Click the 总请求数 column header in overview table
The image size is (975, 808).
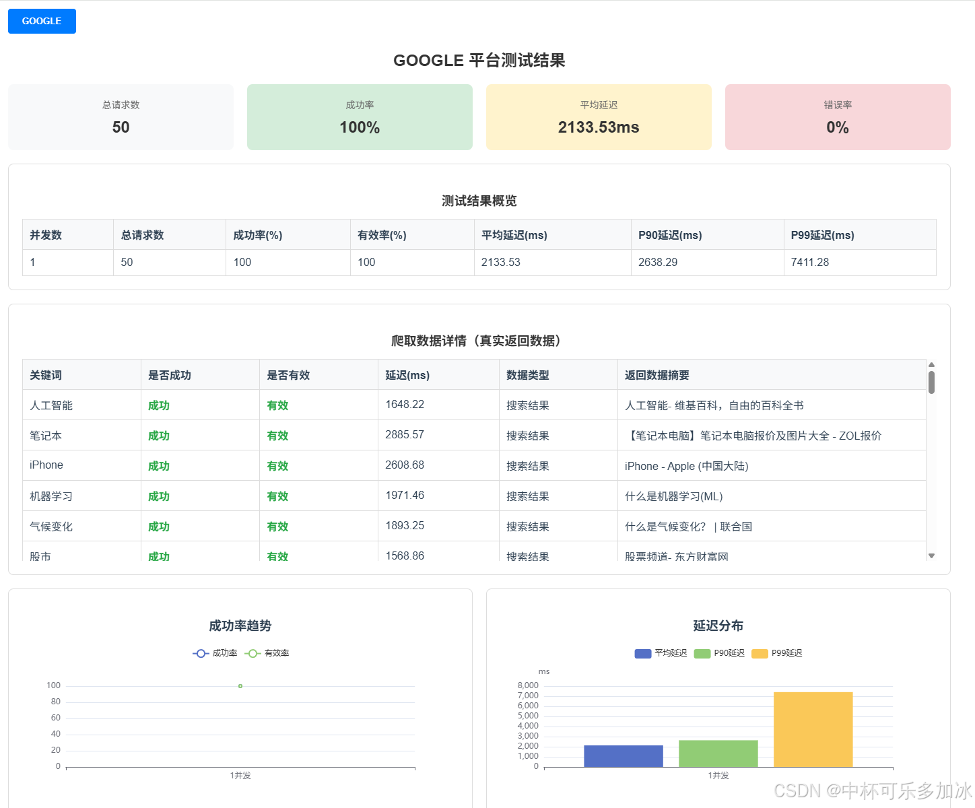pos(170,235)
